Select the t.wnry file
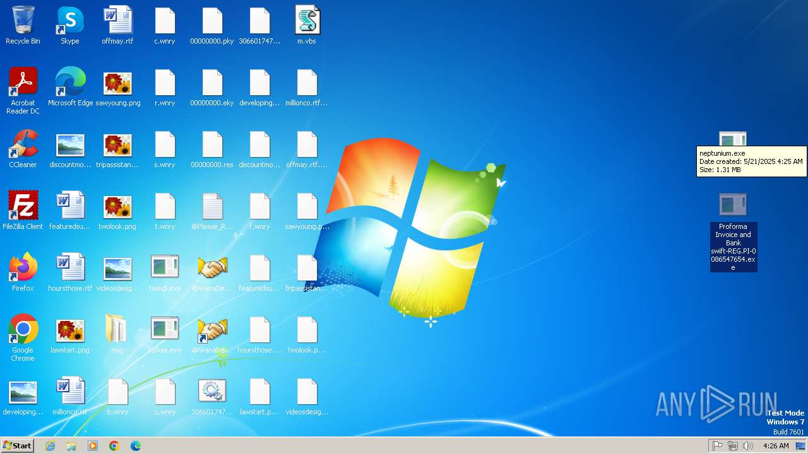808x454 pixels. [x=165, y=211]
